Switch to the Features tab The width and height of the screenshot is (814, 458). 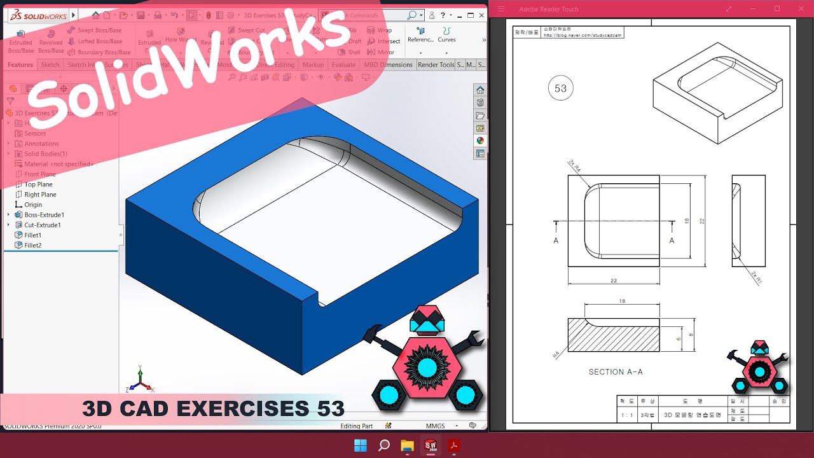[20, 65]
